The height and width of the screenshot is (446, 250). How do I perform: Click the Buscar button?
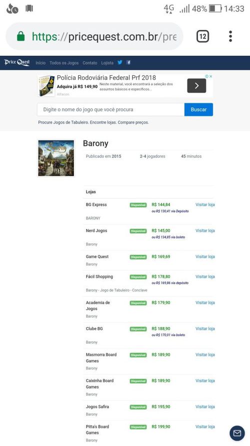point(198,109)
